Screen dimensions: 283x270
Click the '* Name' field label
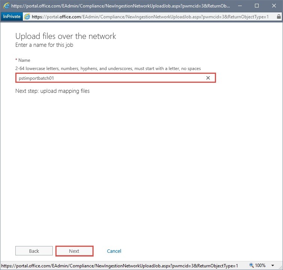(23, 60)
